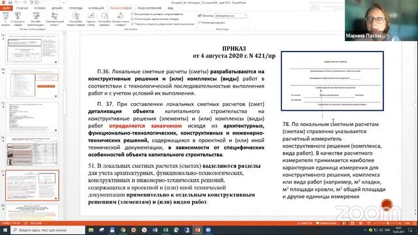
Task: Open File Explorer from the taskbar
Action: coord(91,230)
